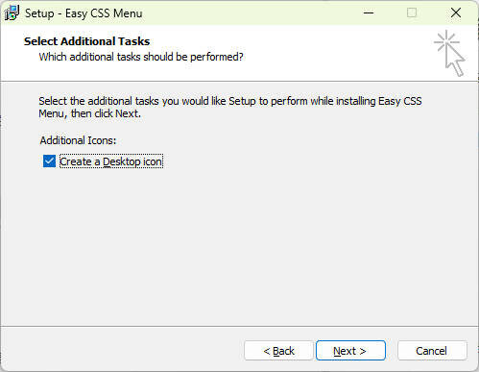Viewport: 479px width, 372px height.
Task: Click the disabled maximize button in title bar
Action: [x=412, y=12]
